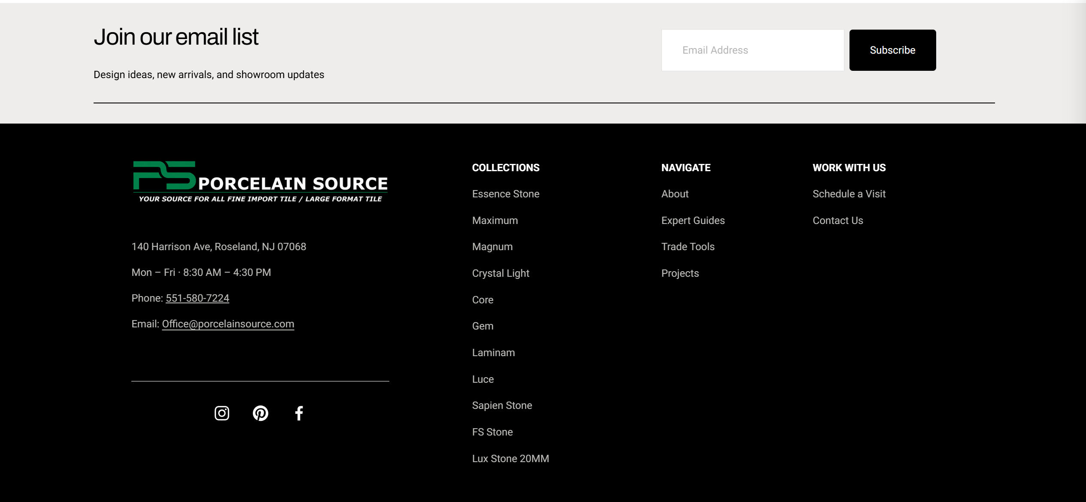
Task: Click the Mon – Fri hours text
Action: [201, 272]
